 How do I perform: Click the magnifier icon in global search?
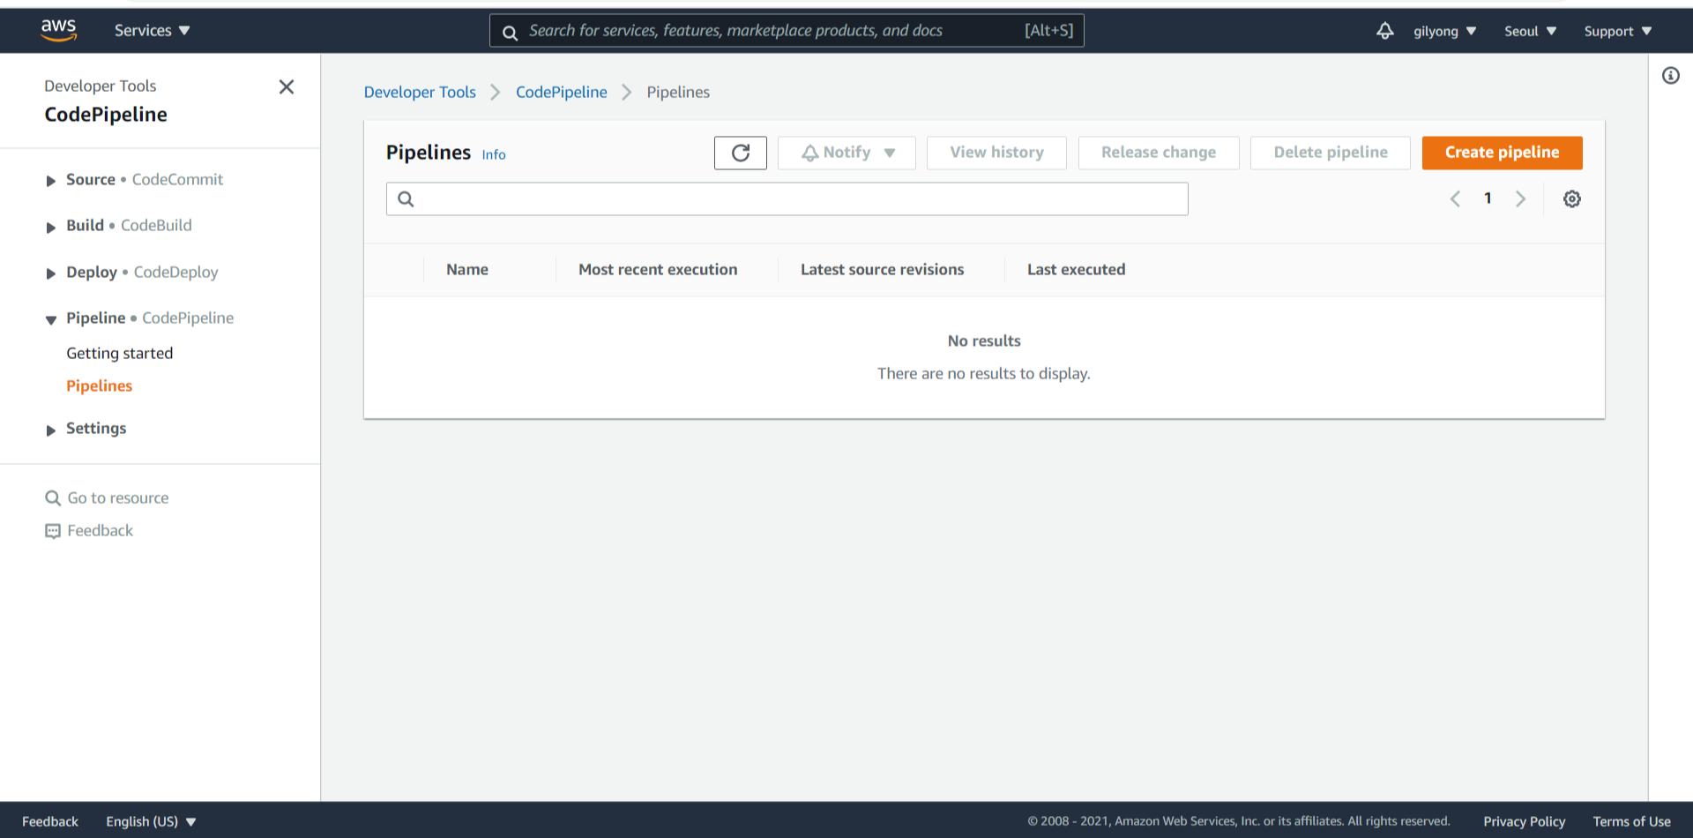pyautogui.click(x=510, y=33)
